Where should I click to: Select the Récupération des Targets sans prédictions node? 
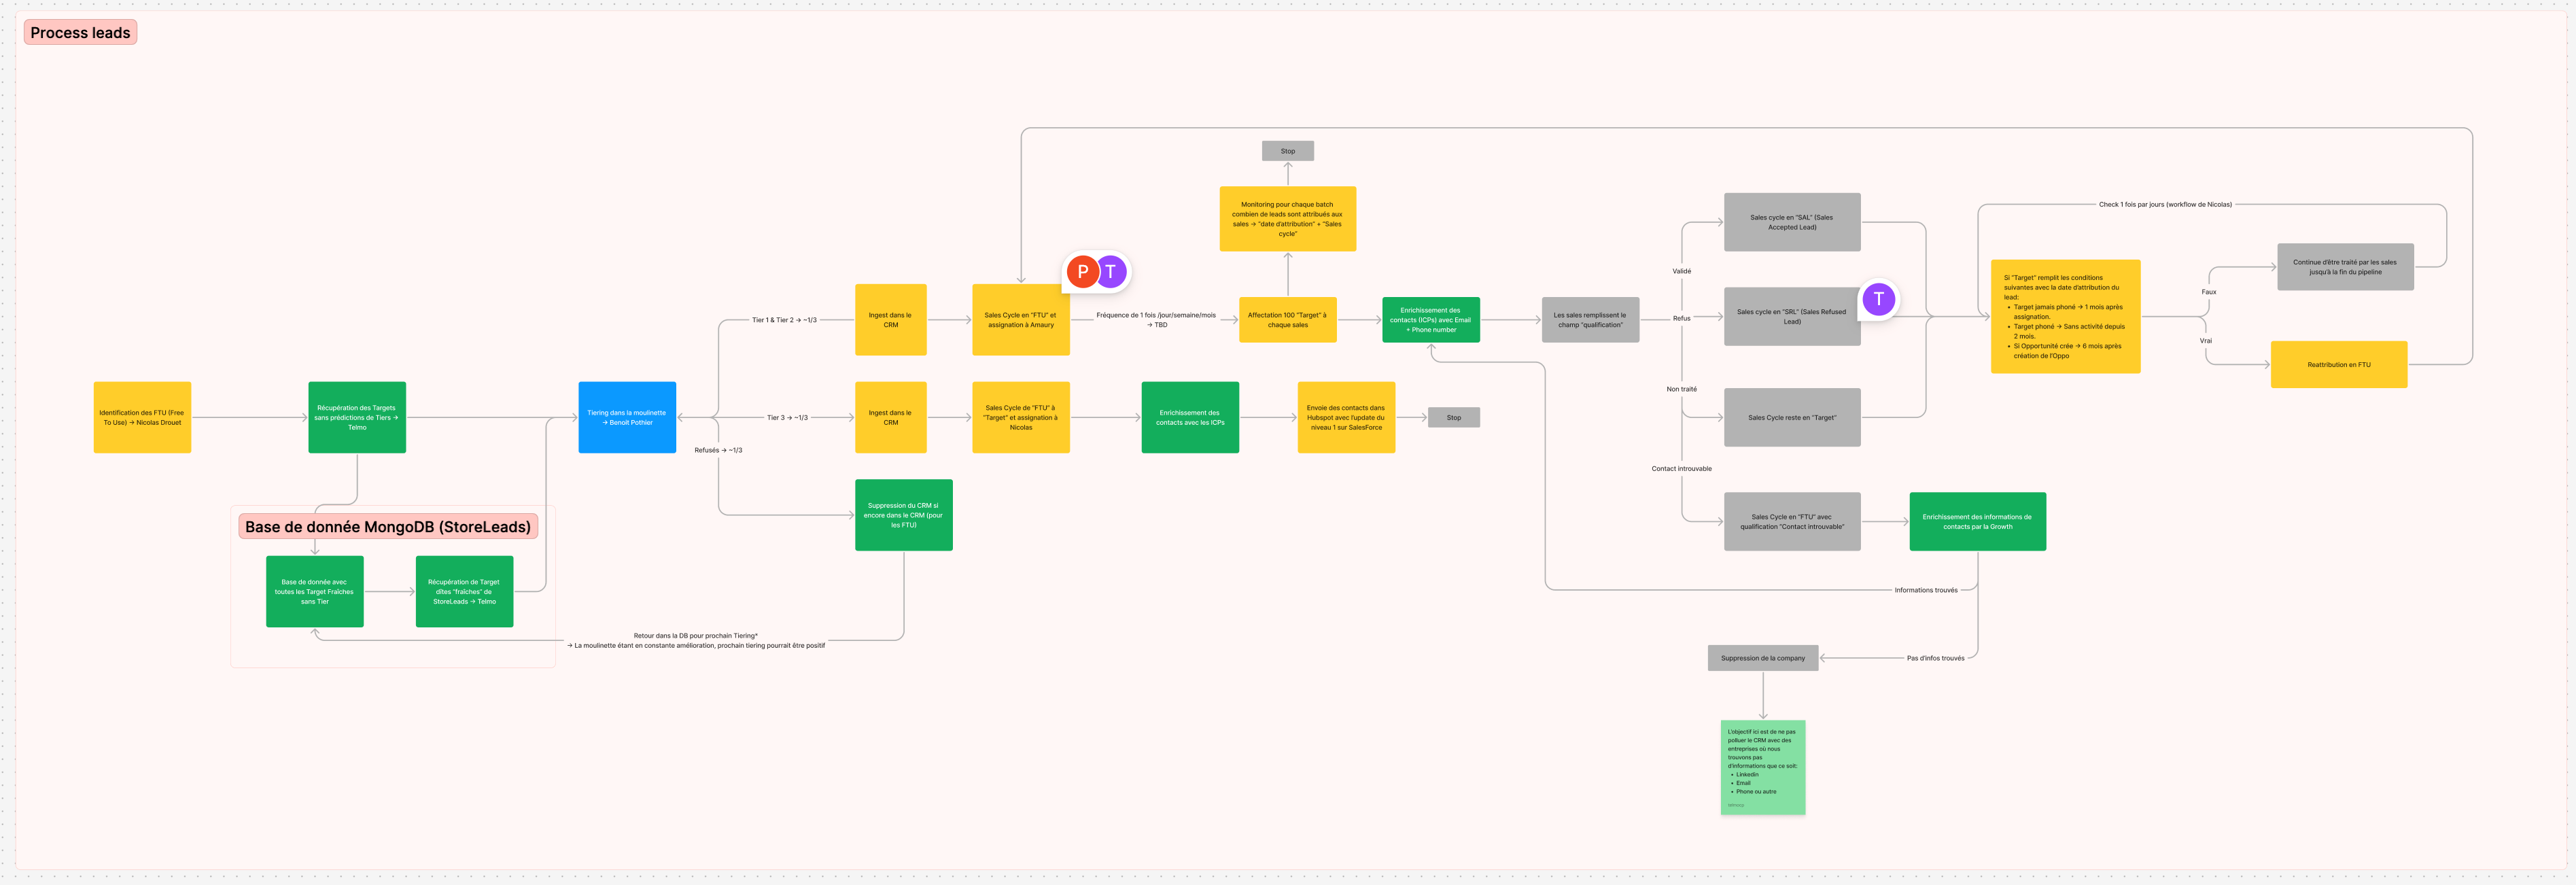click(x=357, y=417)
